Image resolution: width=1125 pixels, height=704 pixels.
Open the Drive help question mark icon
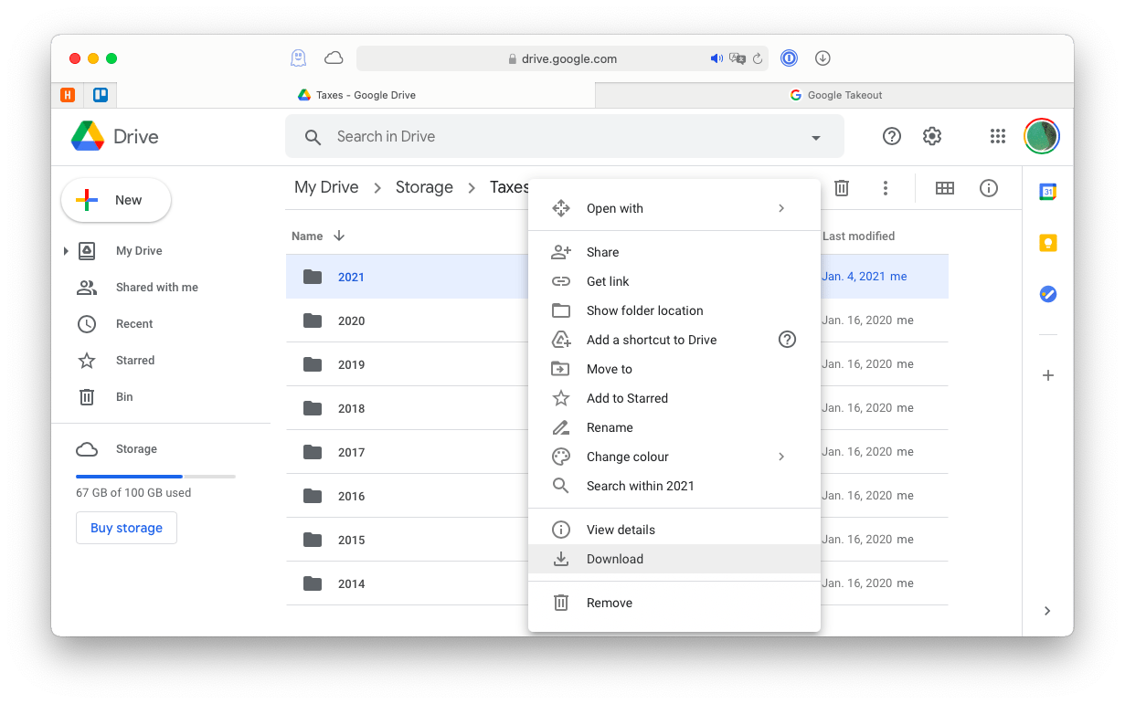[x=892, y=136]
